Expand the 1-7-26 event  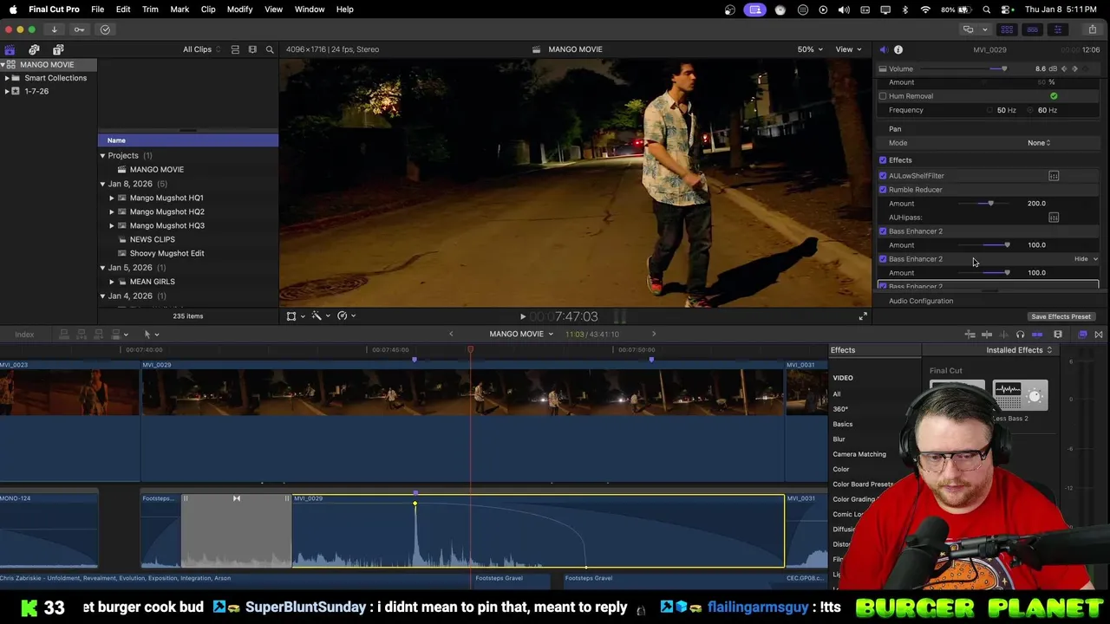click(7, 91)
